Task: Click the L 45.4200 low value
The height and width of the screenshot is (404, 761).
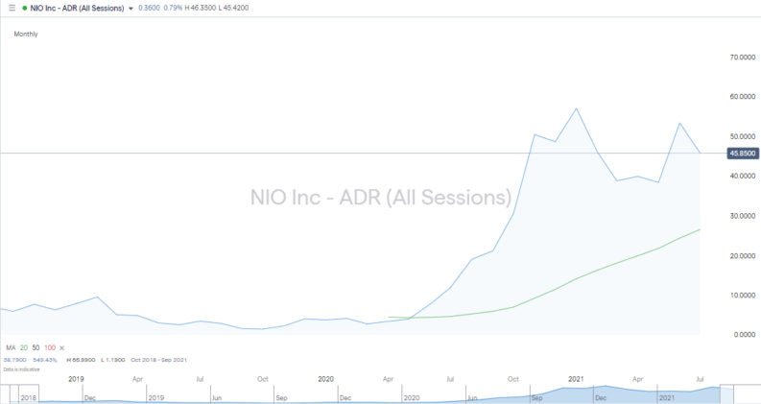Action: pyautogui.click(x=233, y=8)
